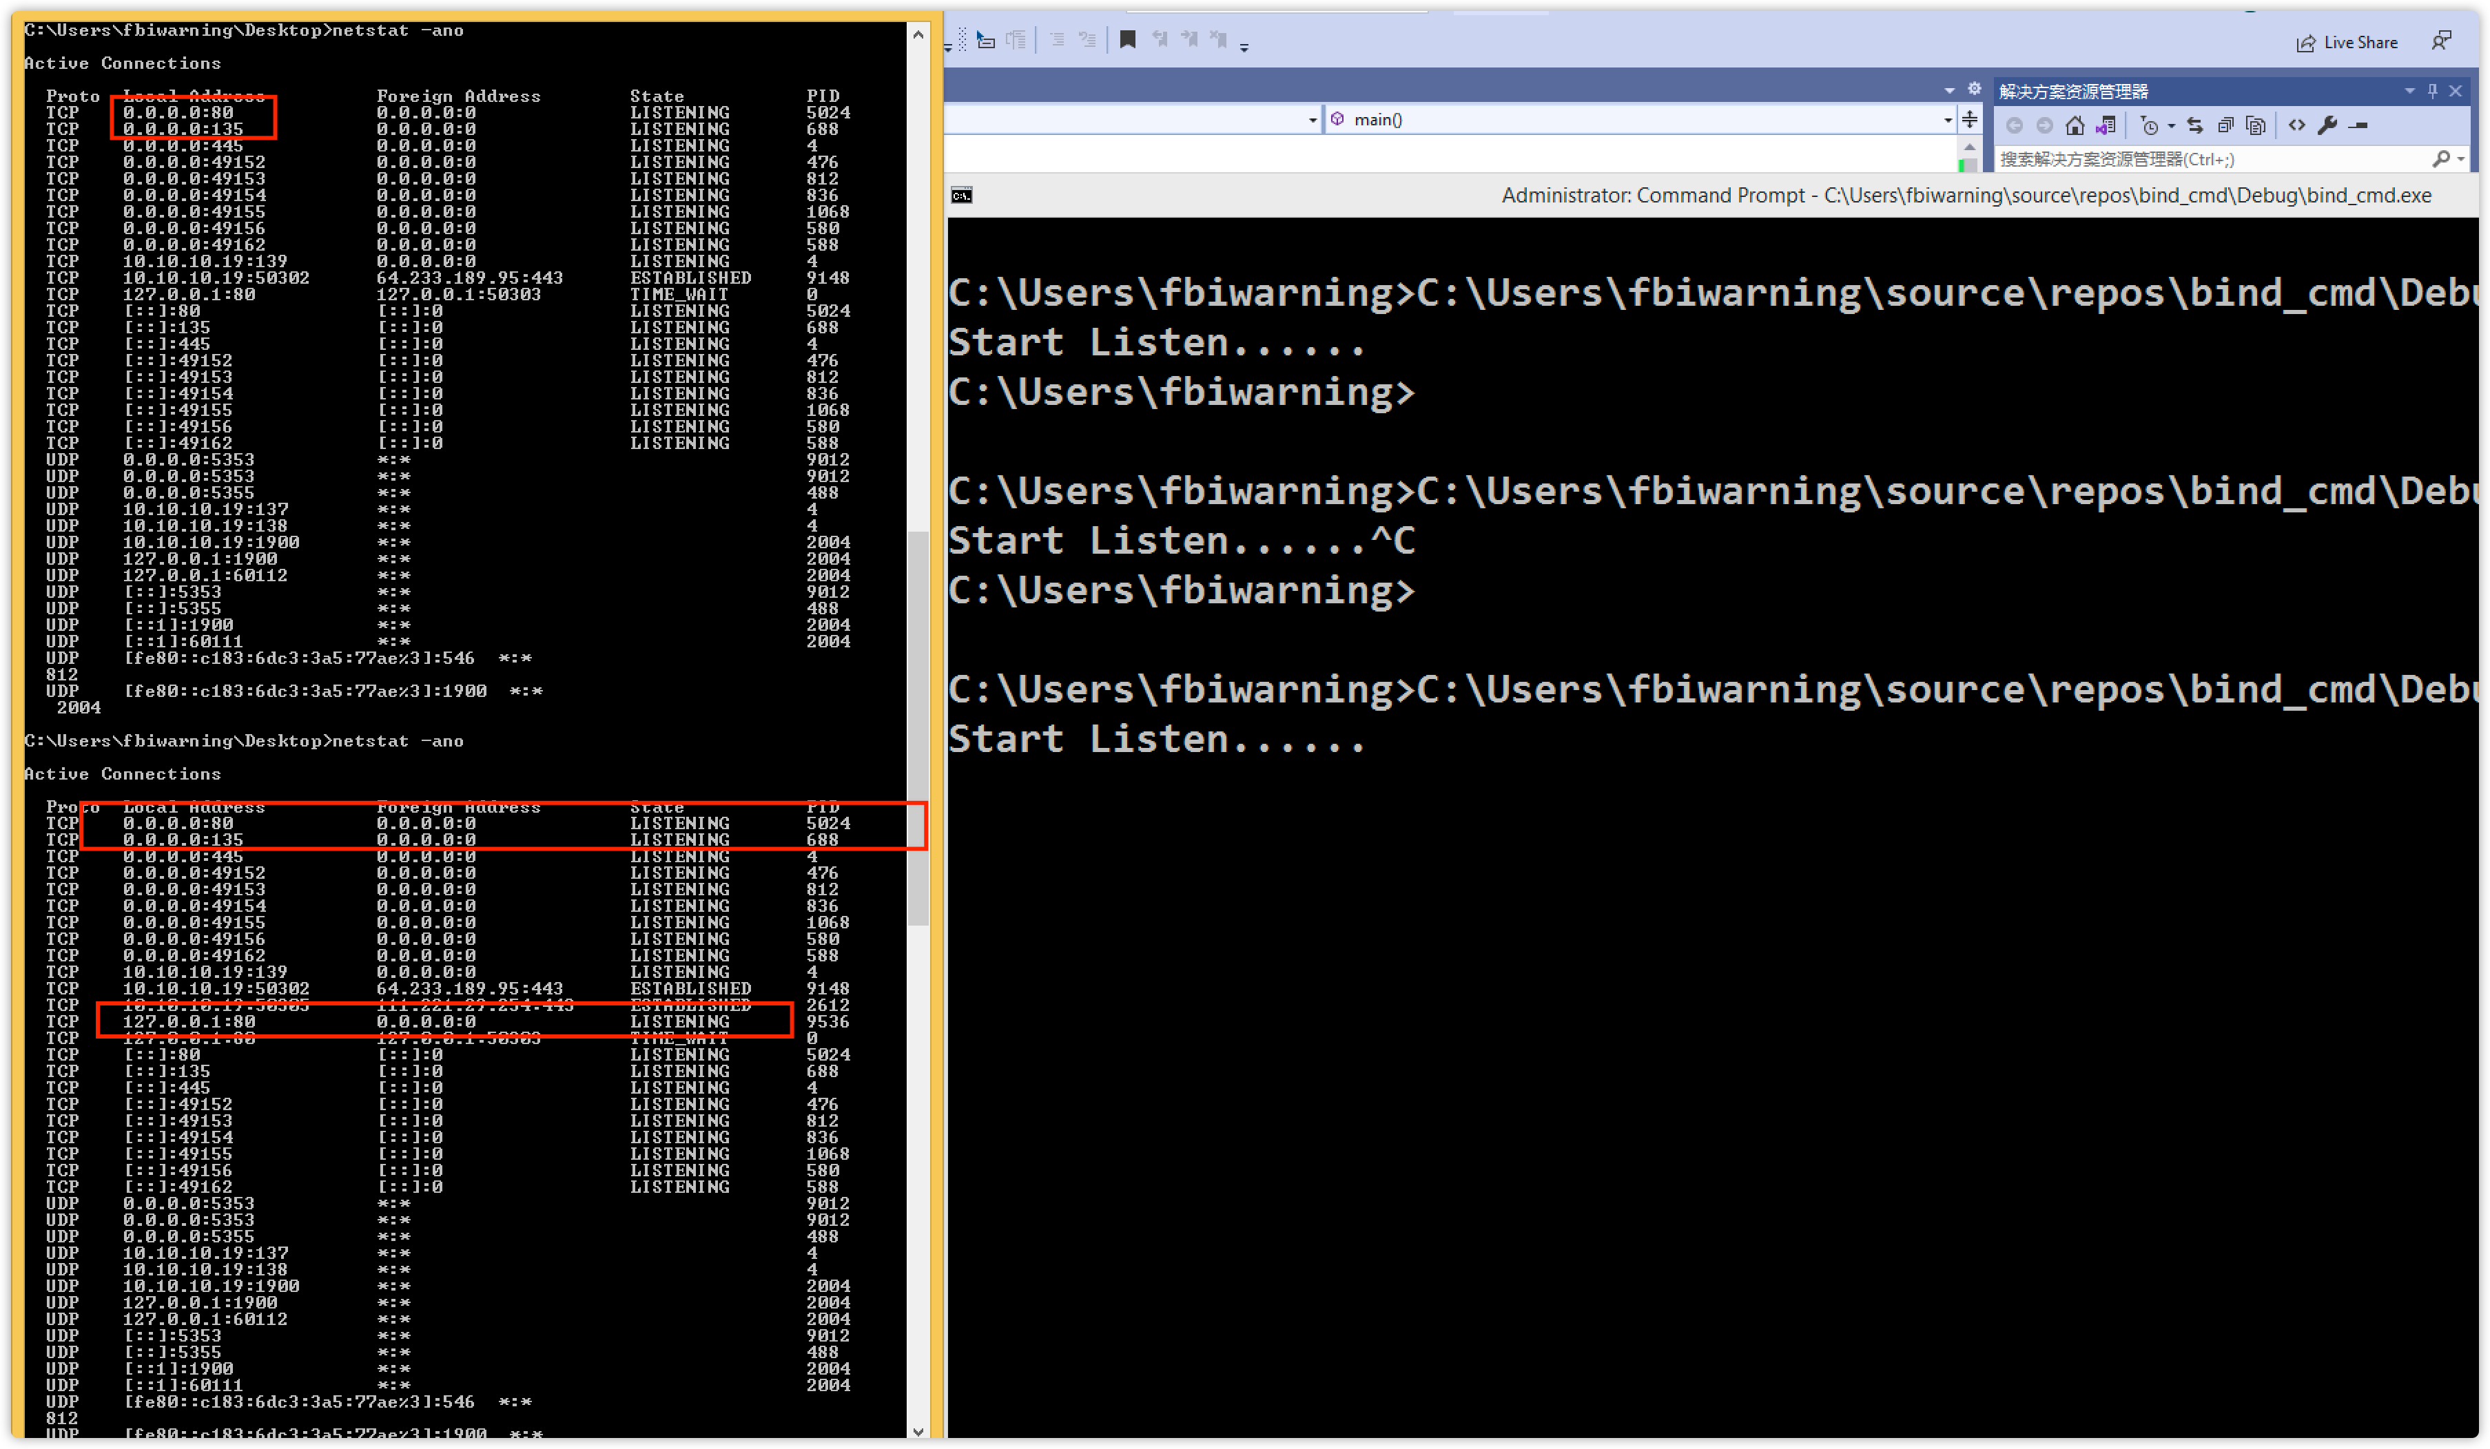Click the last 'Start Listen......' line
The width and height of the screenshot is (2490, 1449).
coord(1157,739)
